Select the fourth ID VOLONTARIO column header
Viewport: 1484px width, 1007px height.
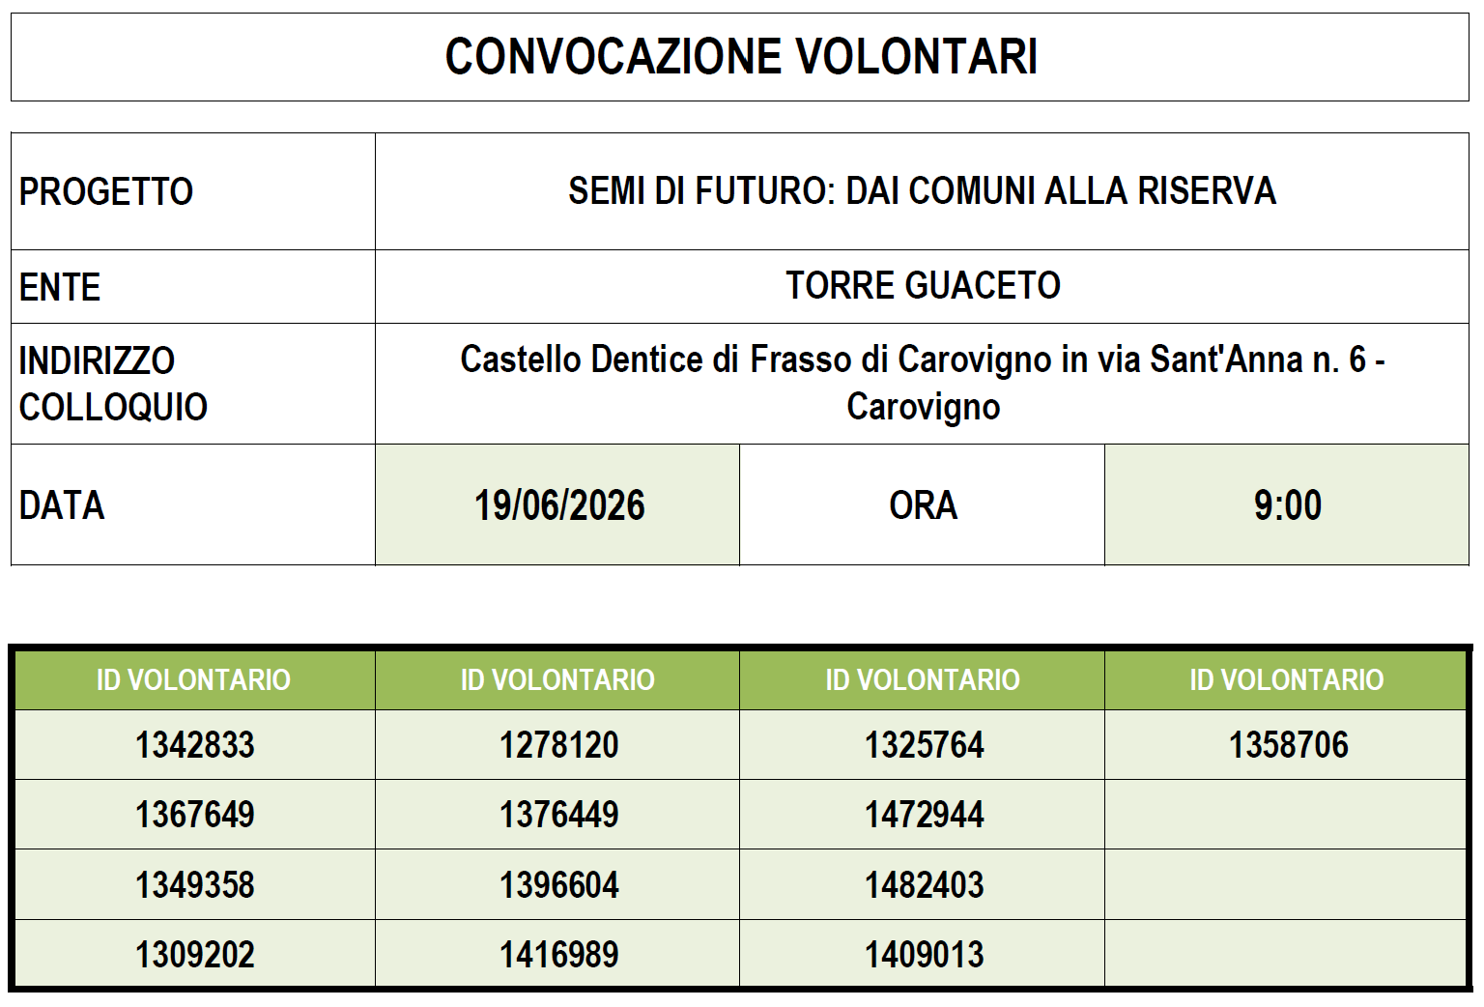click(x=1286, y=680)
